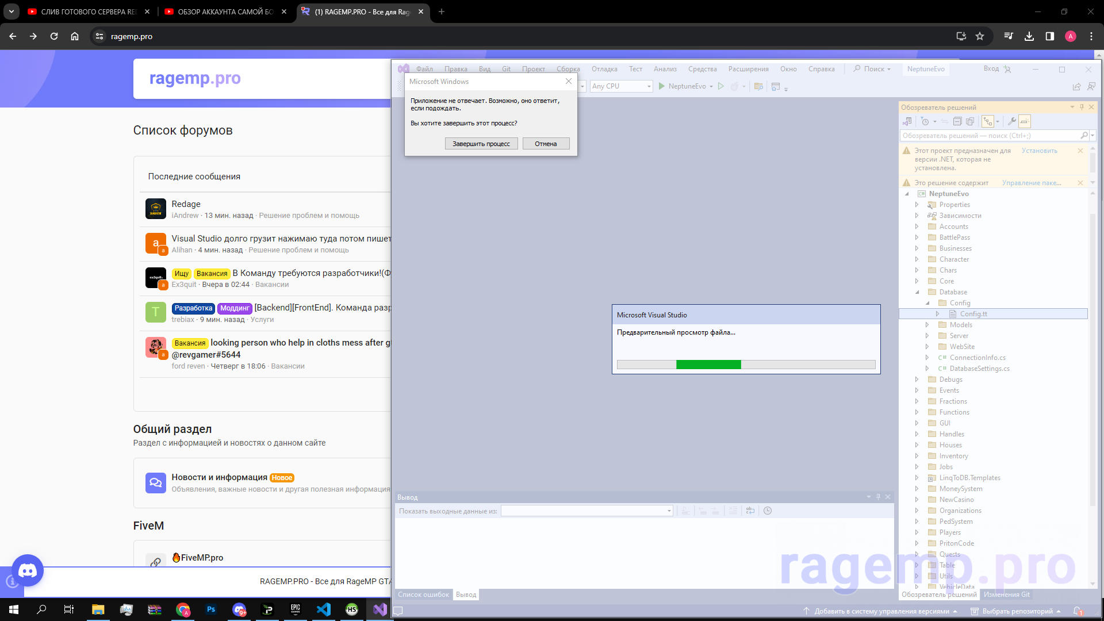Click the Live Share icon in Visual Studio
Viewport: 1104px width, 621px height.
click(1076, 86)
